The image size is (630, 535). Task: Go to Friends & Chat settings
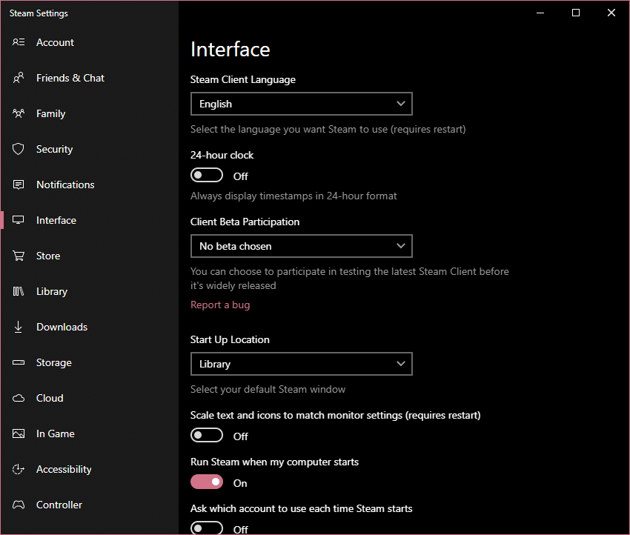click(x=70, y=78)
